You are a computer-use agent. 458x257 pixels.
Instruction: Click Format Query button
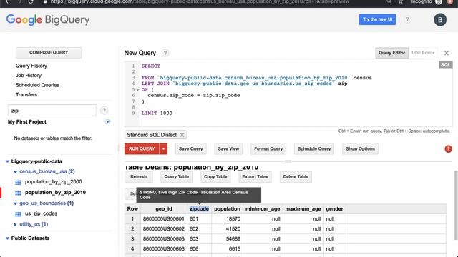coord(268,149)
